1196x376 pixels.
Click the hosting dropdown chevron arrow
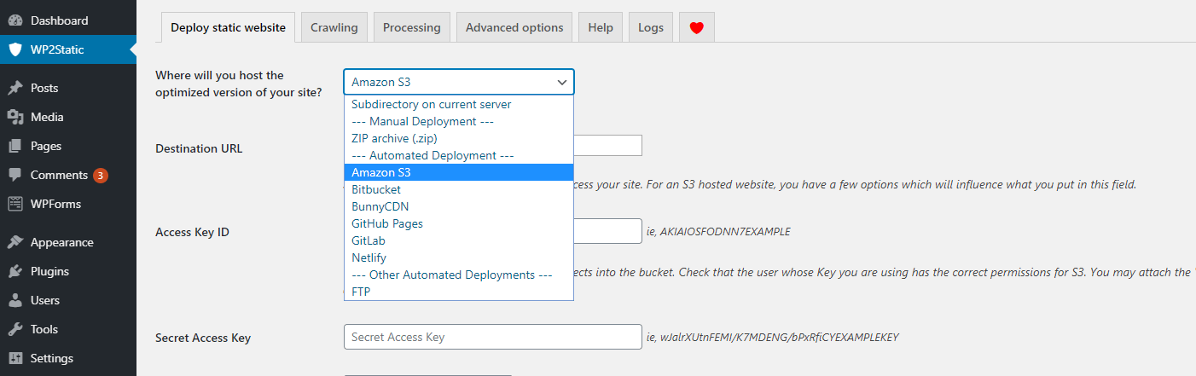click(561, 82)
